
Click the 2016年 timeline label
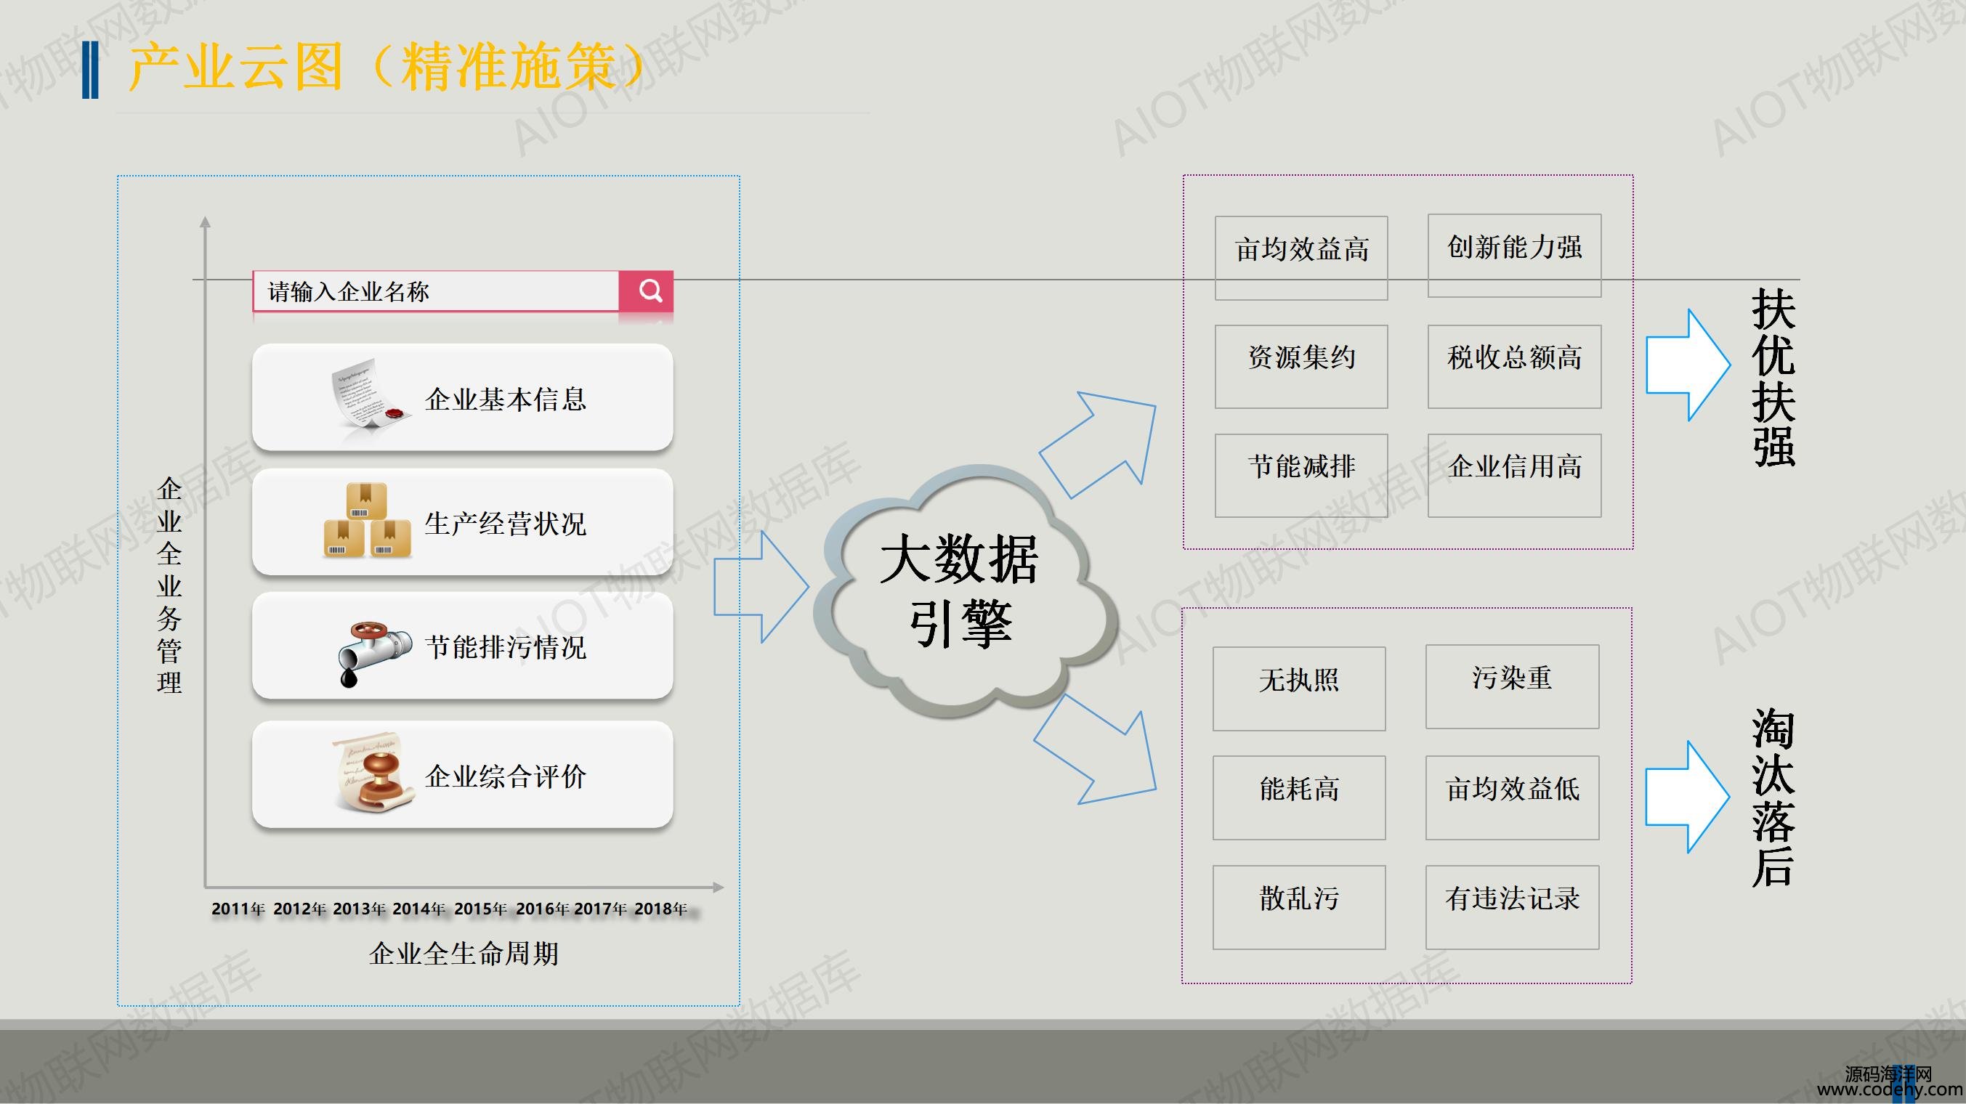pos(543,909)
